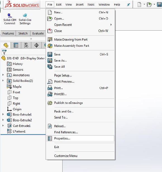
Task: Switch to the Evaluate tab
Action: 38,33
